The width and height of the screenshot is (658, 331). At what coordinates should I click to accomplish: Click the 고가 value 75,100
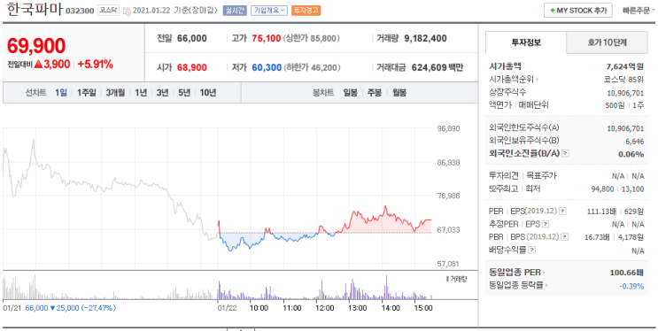pos(267,39)
